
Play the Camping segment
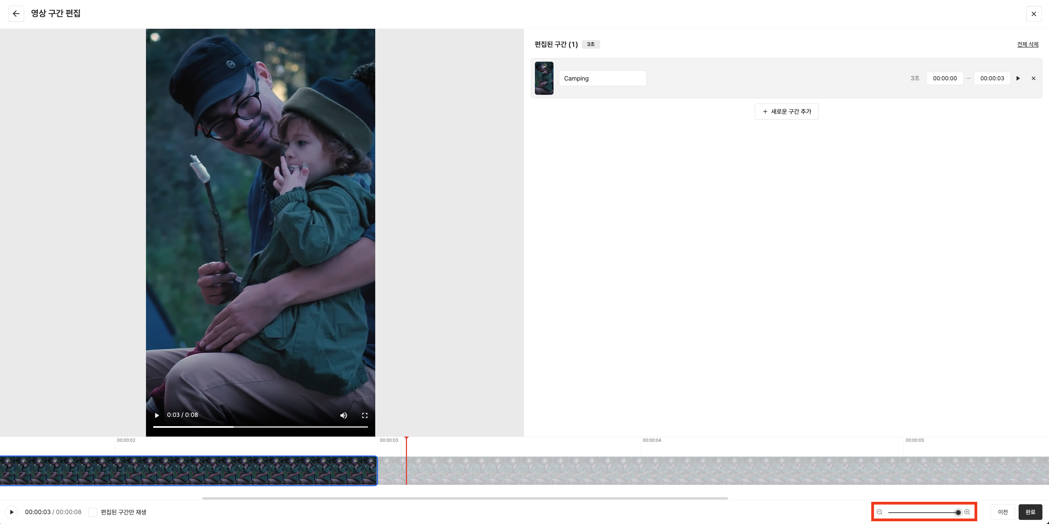(1018, 78)
